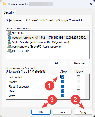Click the Full control permission label
This screenshot has width=95, height=117.
(15, 77)
